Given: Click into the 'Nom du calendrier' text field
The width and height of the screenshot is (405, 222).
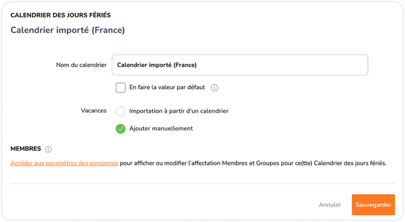Looking at the screenshot, I should coord(240,65).
